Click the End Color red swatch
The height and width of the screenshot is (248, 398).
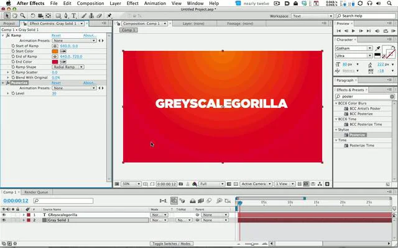coord(55,62)
